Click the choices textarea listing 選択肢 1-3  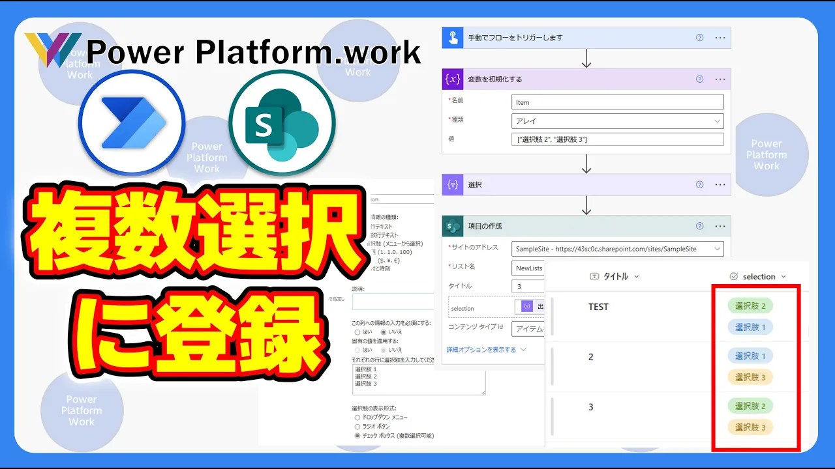click(x=418, y=379)
